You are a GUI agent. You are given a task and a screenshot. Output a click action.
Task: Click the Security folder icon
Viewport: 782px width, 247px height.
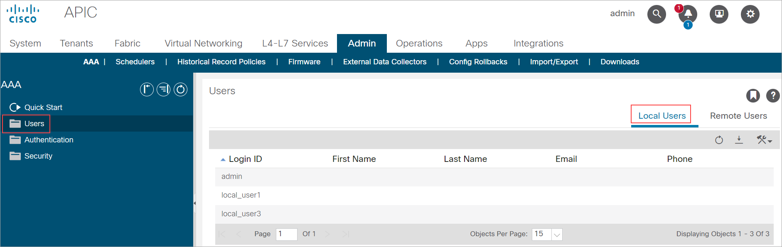[15, 156]
